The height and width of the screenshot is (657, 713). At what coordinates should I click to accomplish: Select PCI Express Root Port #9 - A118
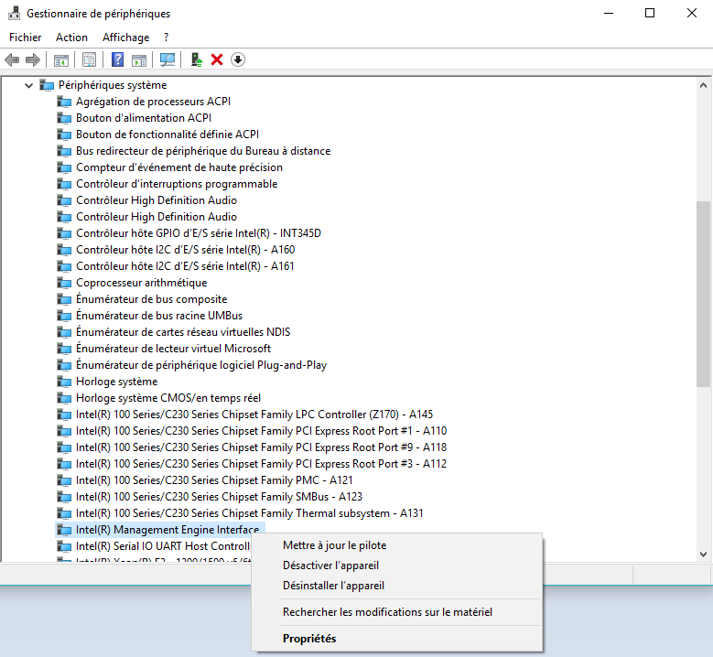click(x=261, y=447)
